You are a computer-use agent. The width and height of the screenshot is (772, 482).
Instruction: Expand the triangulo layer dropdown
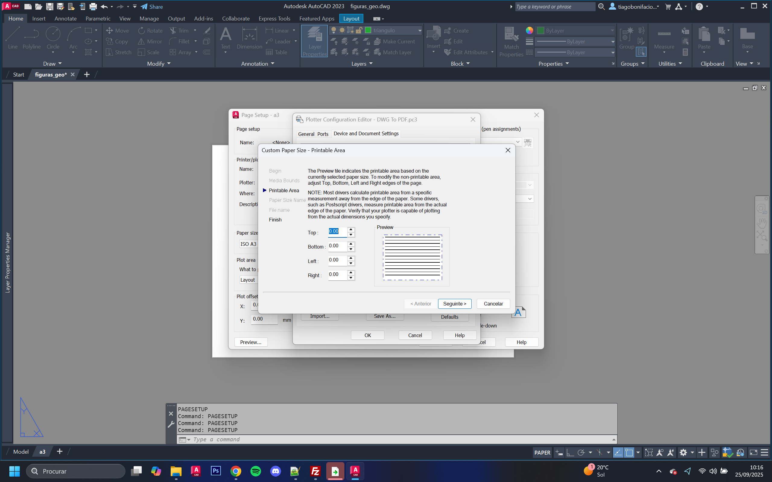[x=420, y=31]
